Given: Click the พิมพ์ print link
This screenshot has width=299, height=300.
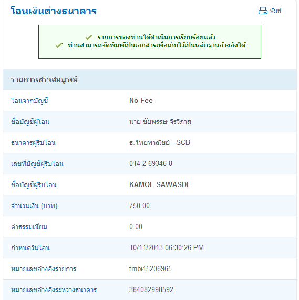Looking at the screenshot, I should (275, 11).
